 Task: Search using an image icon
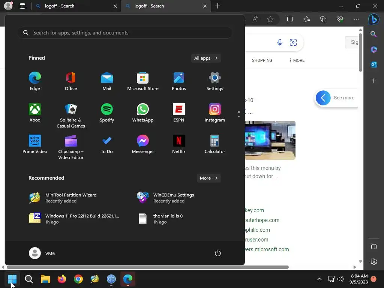(293, 42)
